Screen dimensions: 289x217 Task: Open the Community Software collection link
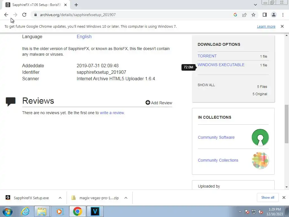pos(216,137)
